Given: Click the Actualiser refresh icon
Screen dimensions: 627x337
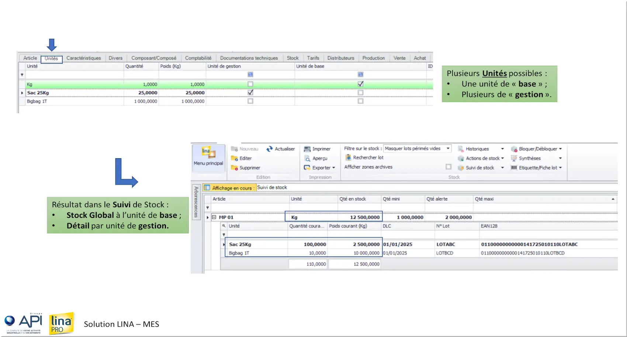Looking at the screenshot, I should coord(270,149).
